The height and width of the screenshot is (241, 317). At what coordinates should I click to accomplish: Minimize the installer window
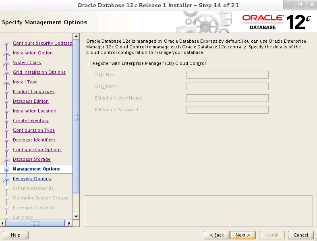[x=289, y=5]
